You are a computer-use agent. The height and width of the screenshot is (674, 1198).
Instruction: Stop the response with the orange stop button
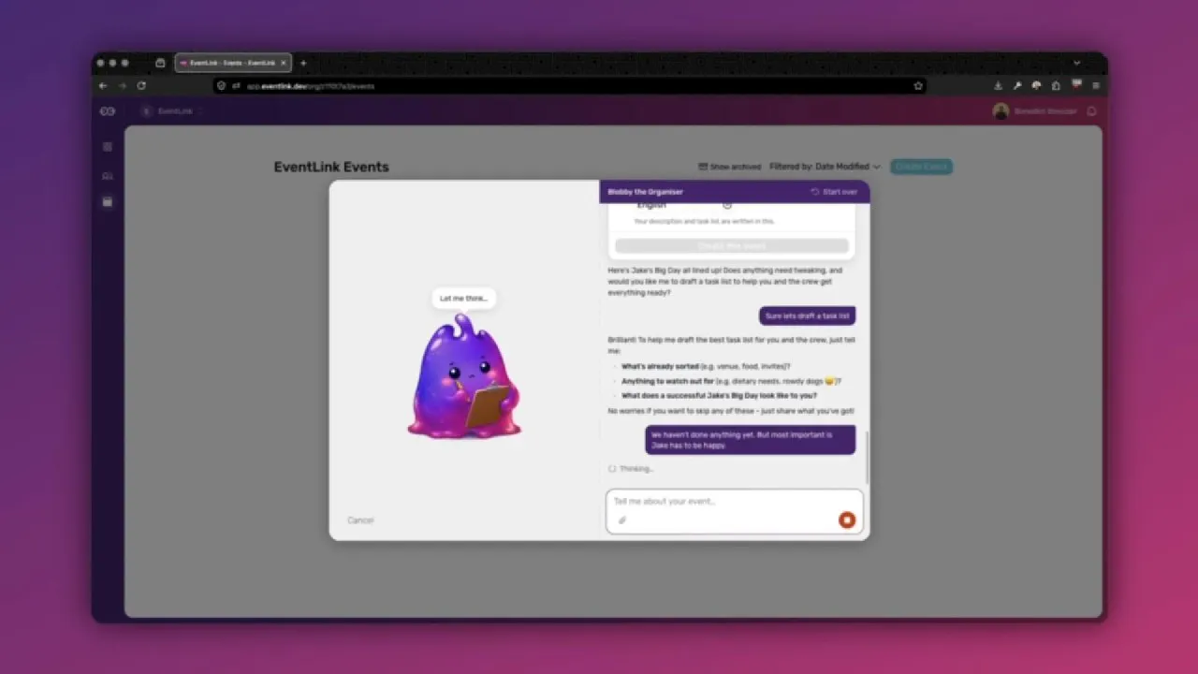pyautogui.click(x=846, y=520)
